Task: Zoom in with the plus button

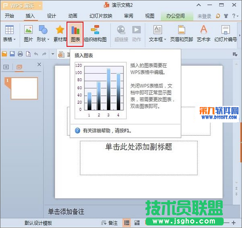Action: 234,223
